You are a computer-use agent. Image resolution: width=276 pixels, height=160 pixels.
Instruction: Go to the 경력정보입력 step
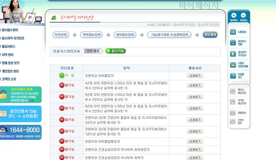(125, 35)
